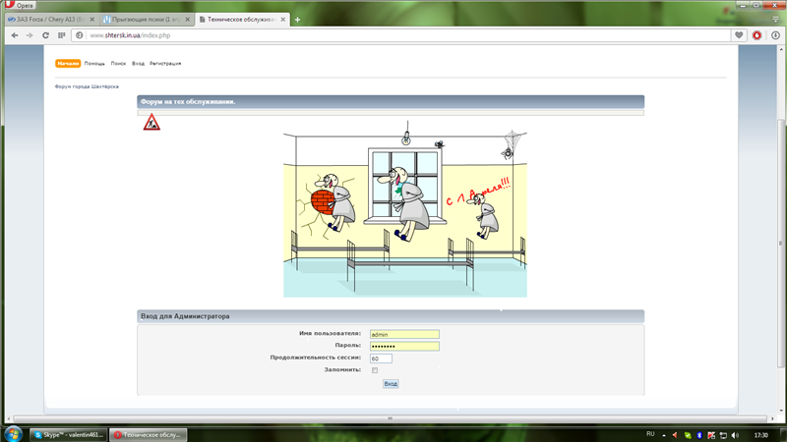Image resolution: width=787 pixels, height=442 pixels.
Task: Open the downloads icon
Action: [x=775, y=35]
